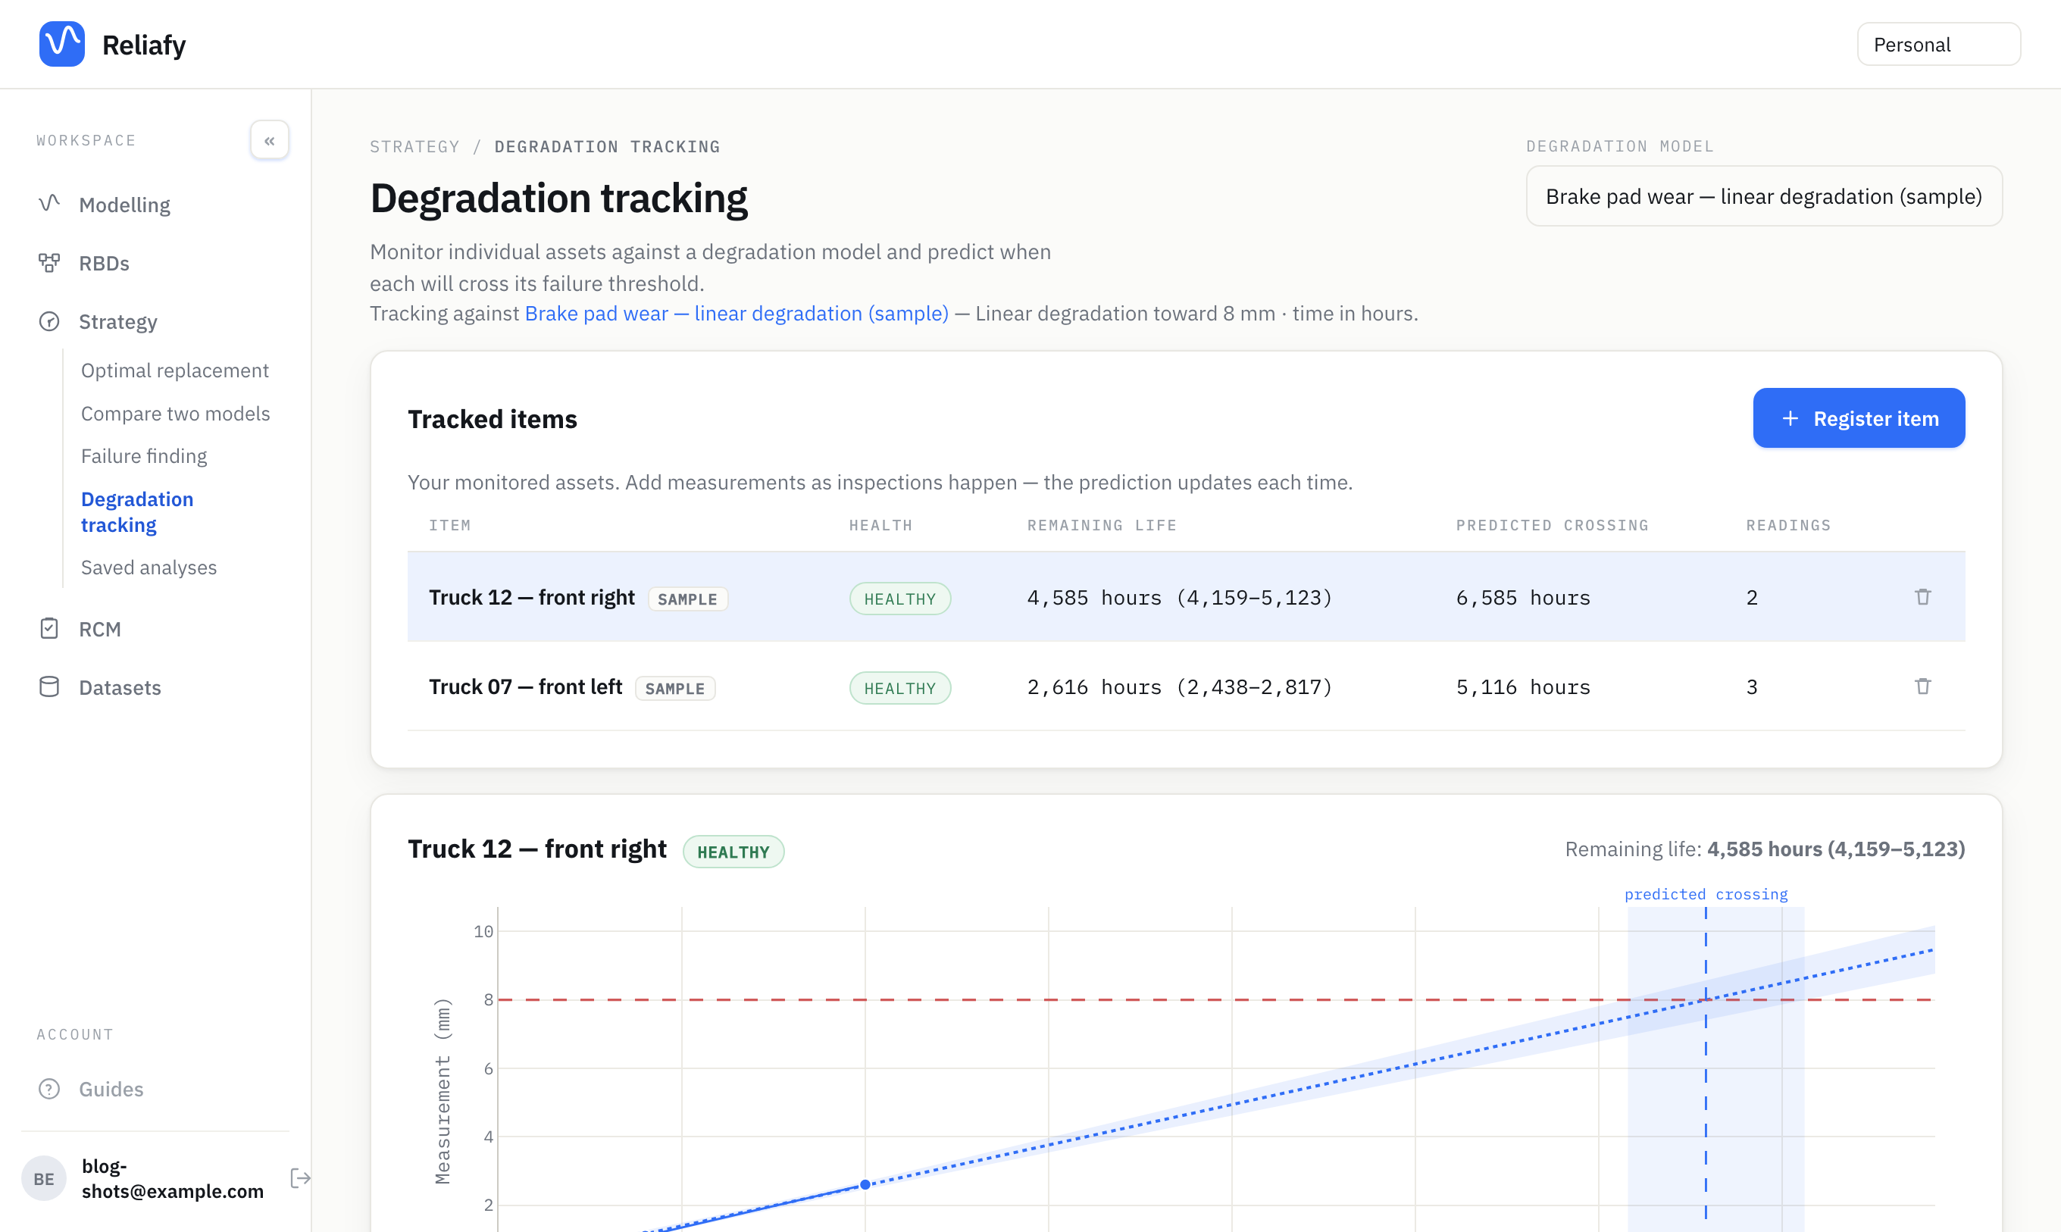Click remaining life 2,616 hours cell
This screenshot has height=1232, width=2061.
(x=1179, y=687)
